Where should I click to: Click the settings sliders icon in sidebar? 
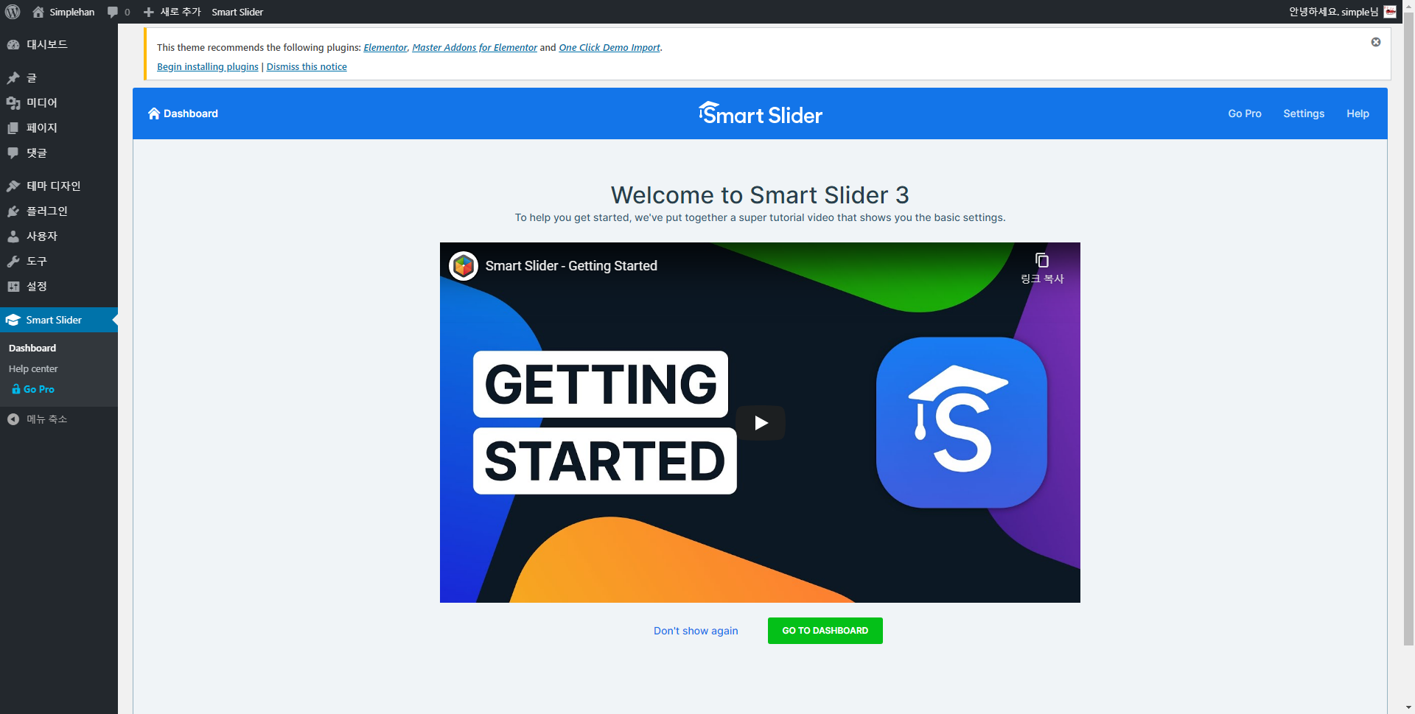click(x=13, y=286)
